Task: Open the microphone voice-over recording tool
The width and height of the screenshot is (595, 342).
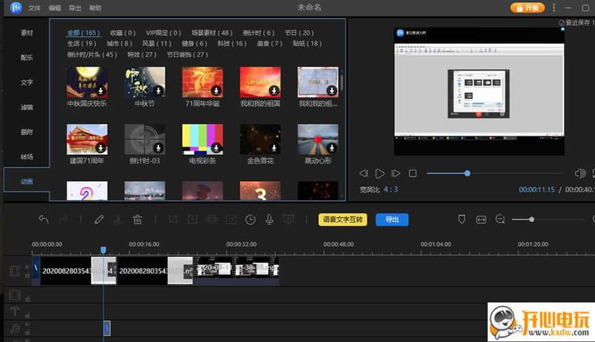Action: (x=269, y=219)
